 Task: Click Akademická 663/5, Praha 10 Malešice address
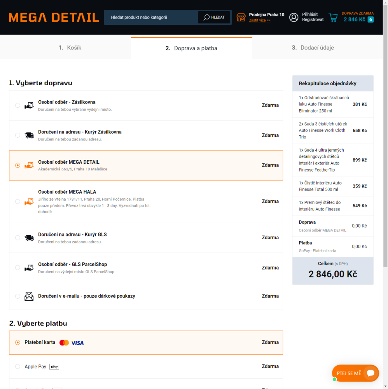pos(73,169)
